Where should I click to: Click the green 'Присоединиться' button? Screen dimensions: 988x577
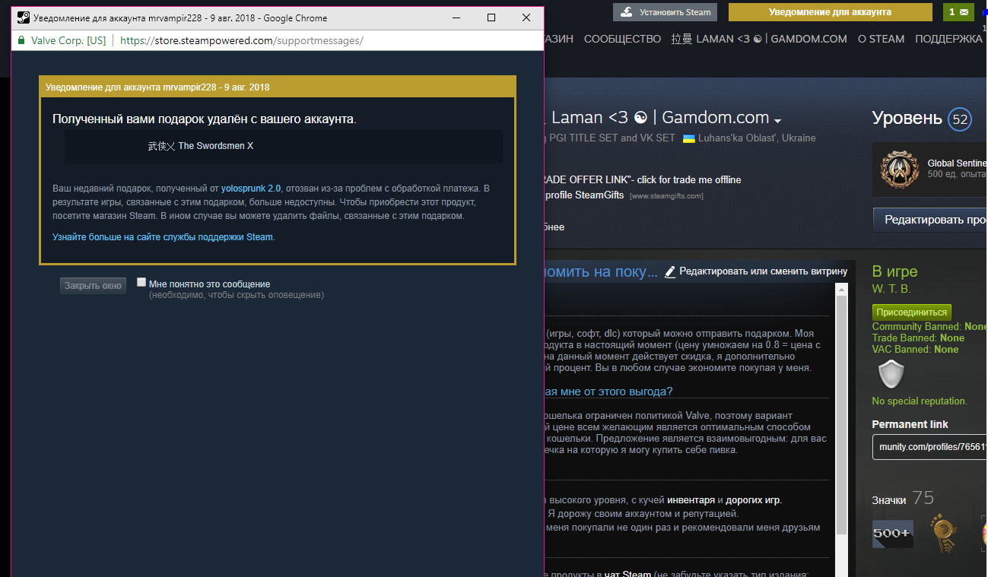[x=912, y=312]
